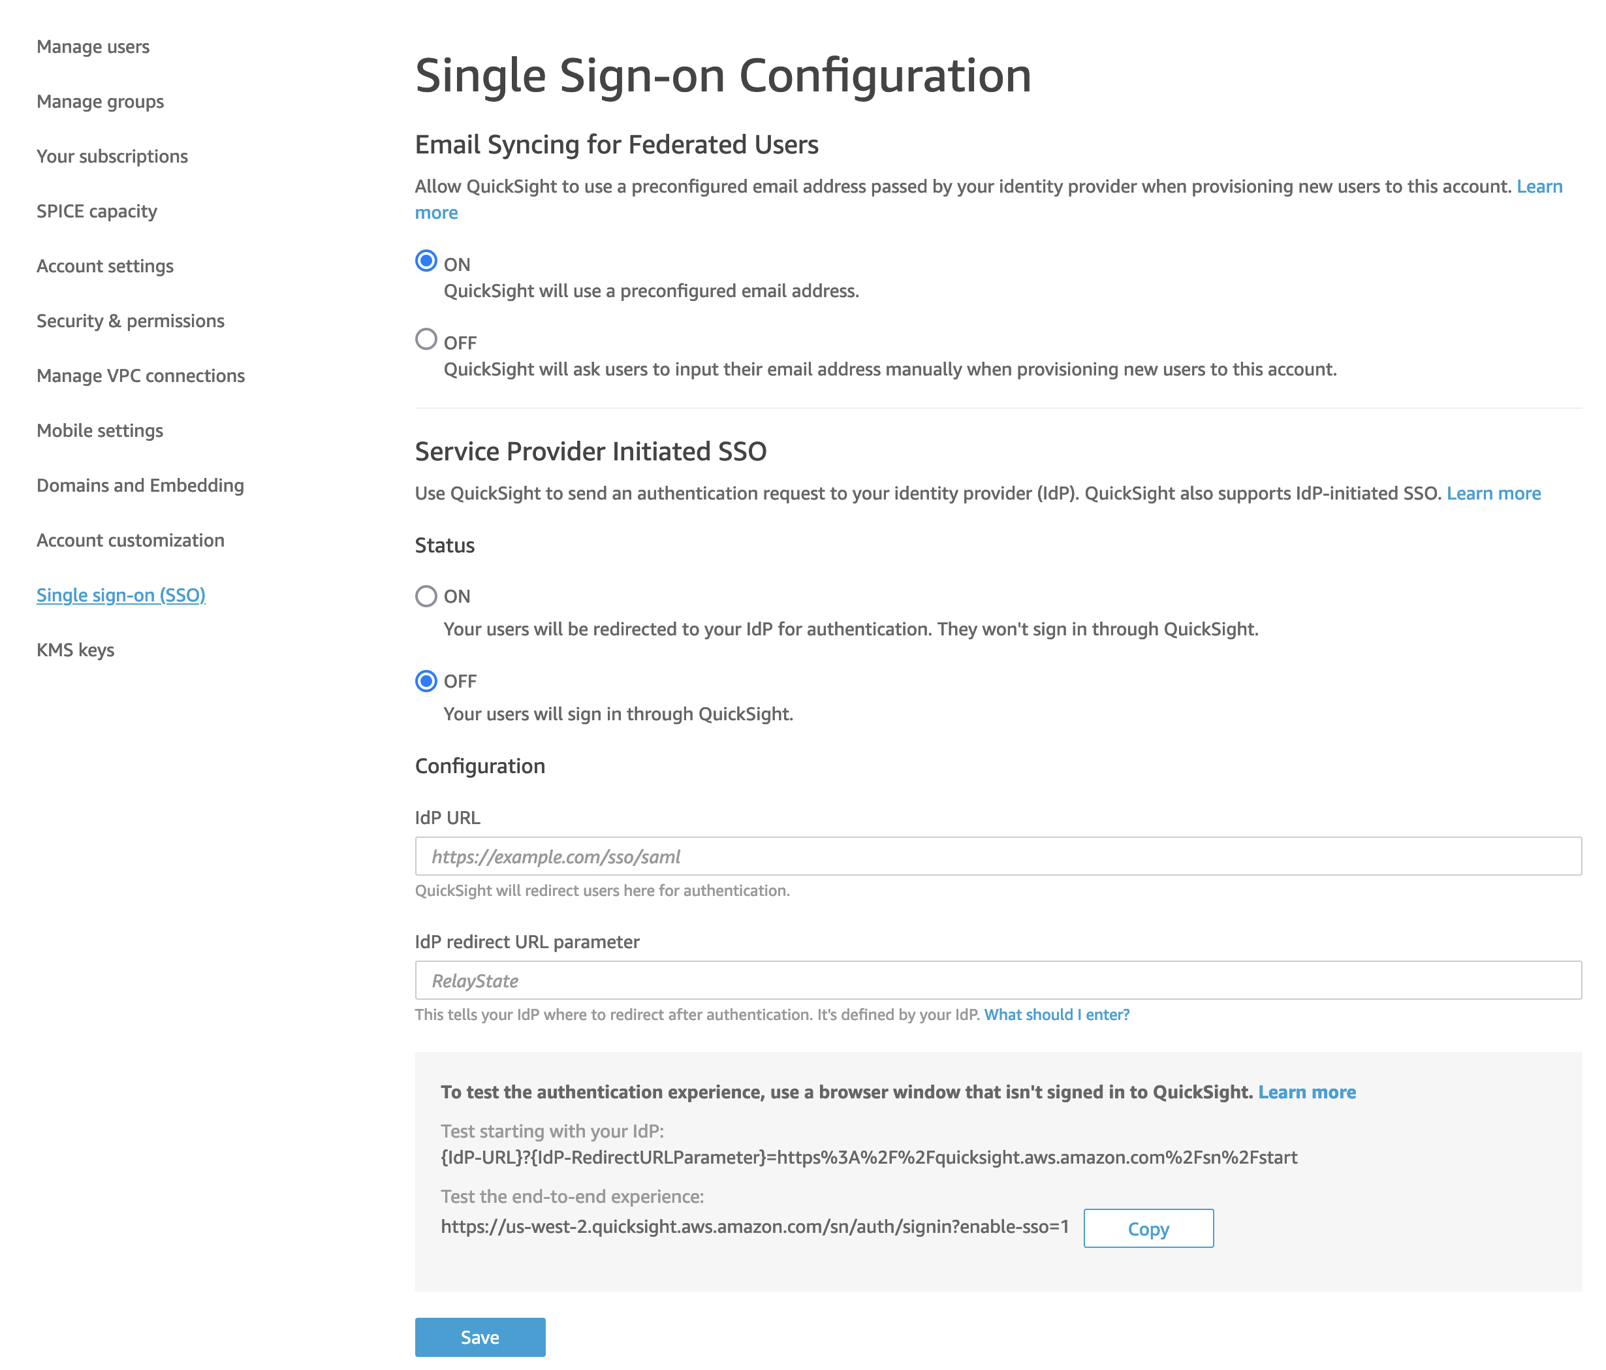The image size is (1606, 1370).
Task: Open Your subscriptions page
Action: pos(112,156)
